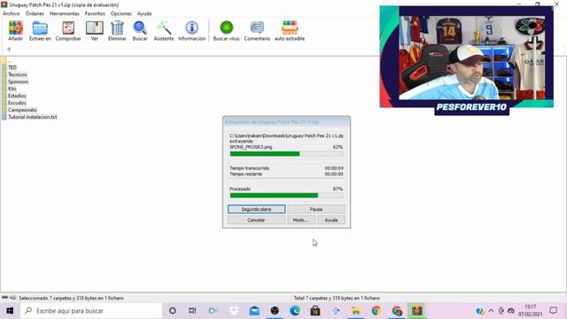Open the Archivo menu
Screen dimensions: 567x319
(12, 13)
